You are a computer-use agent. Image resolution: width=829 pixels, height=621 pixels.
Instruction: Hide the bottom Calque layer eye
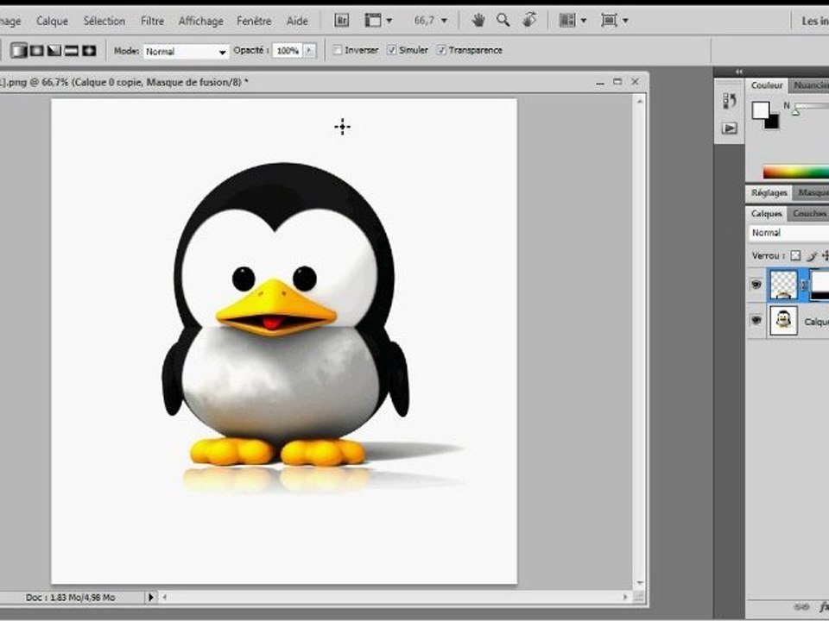756,321
